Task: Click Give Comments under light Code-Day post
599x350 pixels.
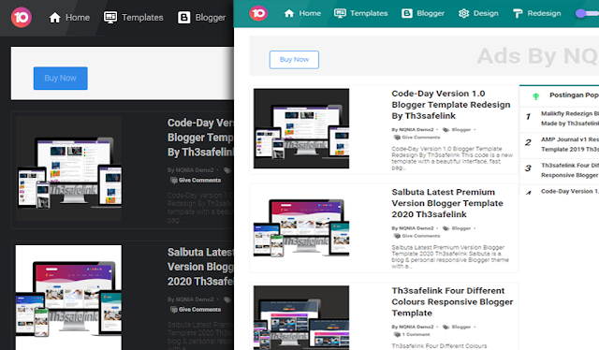Action: (x=420, y=138)
